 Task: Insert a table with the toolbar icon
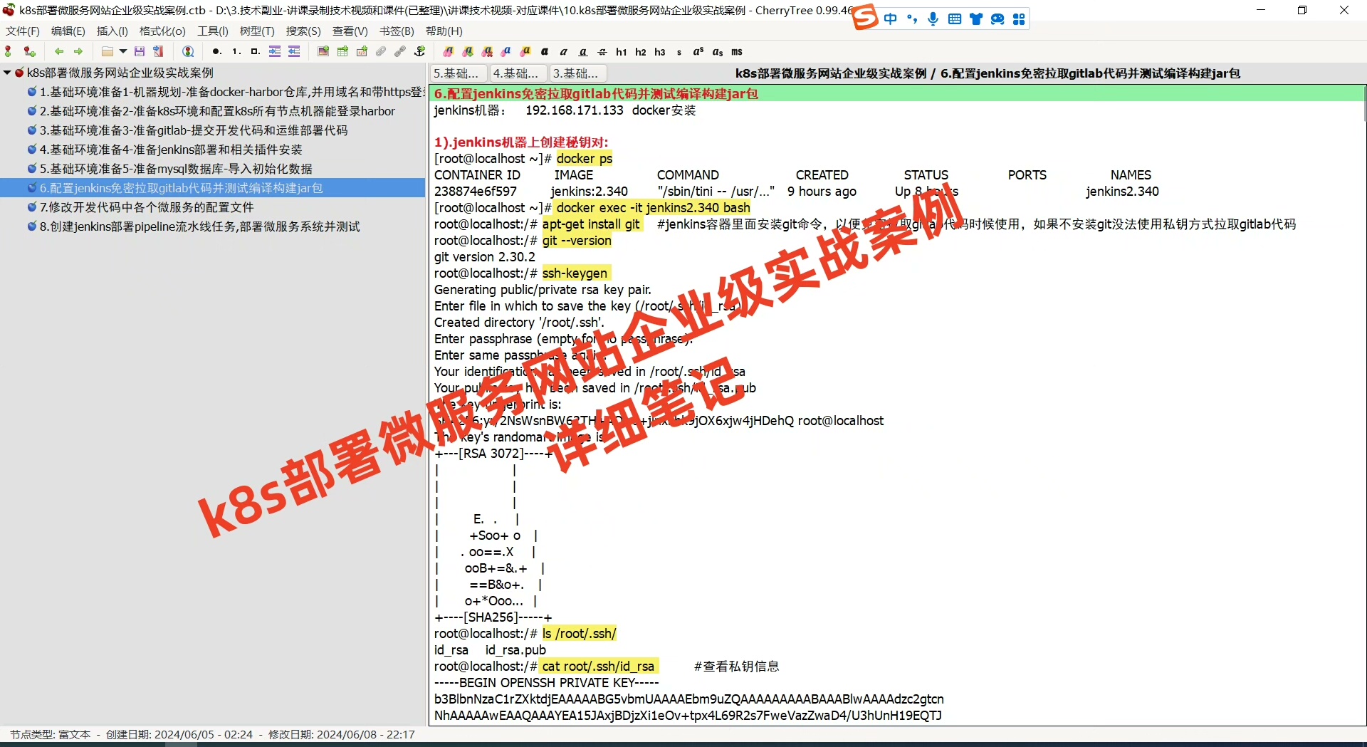pos(342,51)
